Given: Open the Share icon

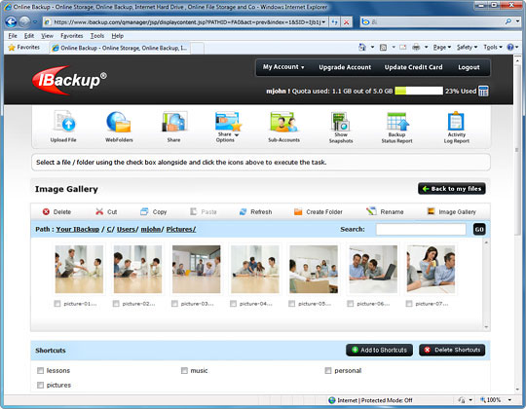Looking at the screenshot, I should coord(174,127).
